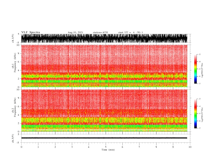
Task: Click the "station=ATH" header label
Action: click(x=100, y=32)
